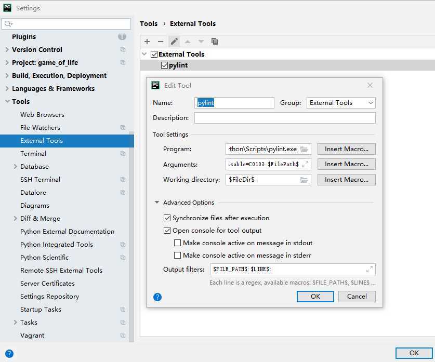Click the Output filters field
This screenshot has width=435, height=362.
tap(293, 269)
